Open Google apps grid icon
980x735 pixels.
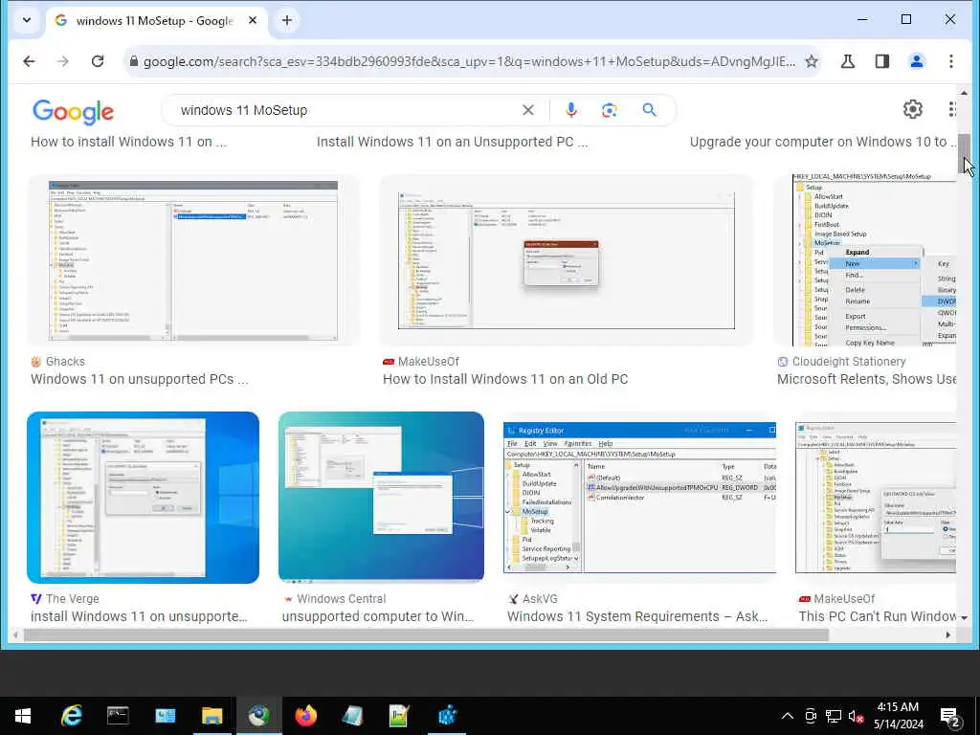coord(951,109)
